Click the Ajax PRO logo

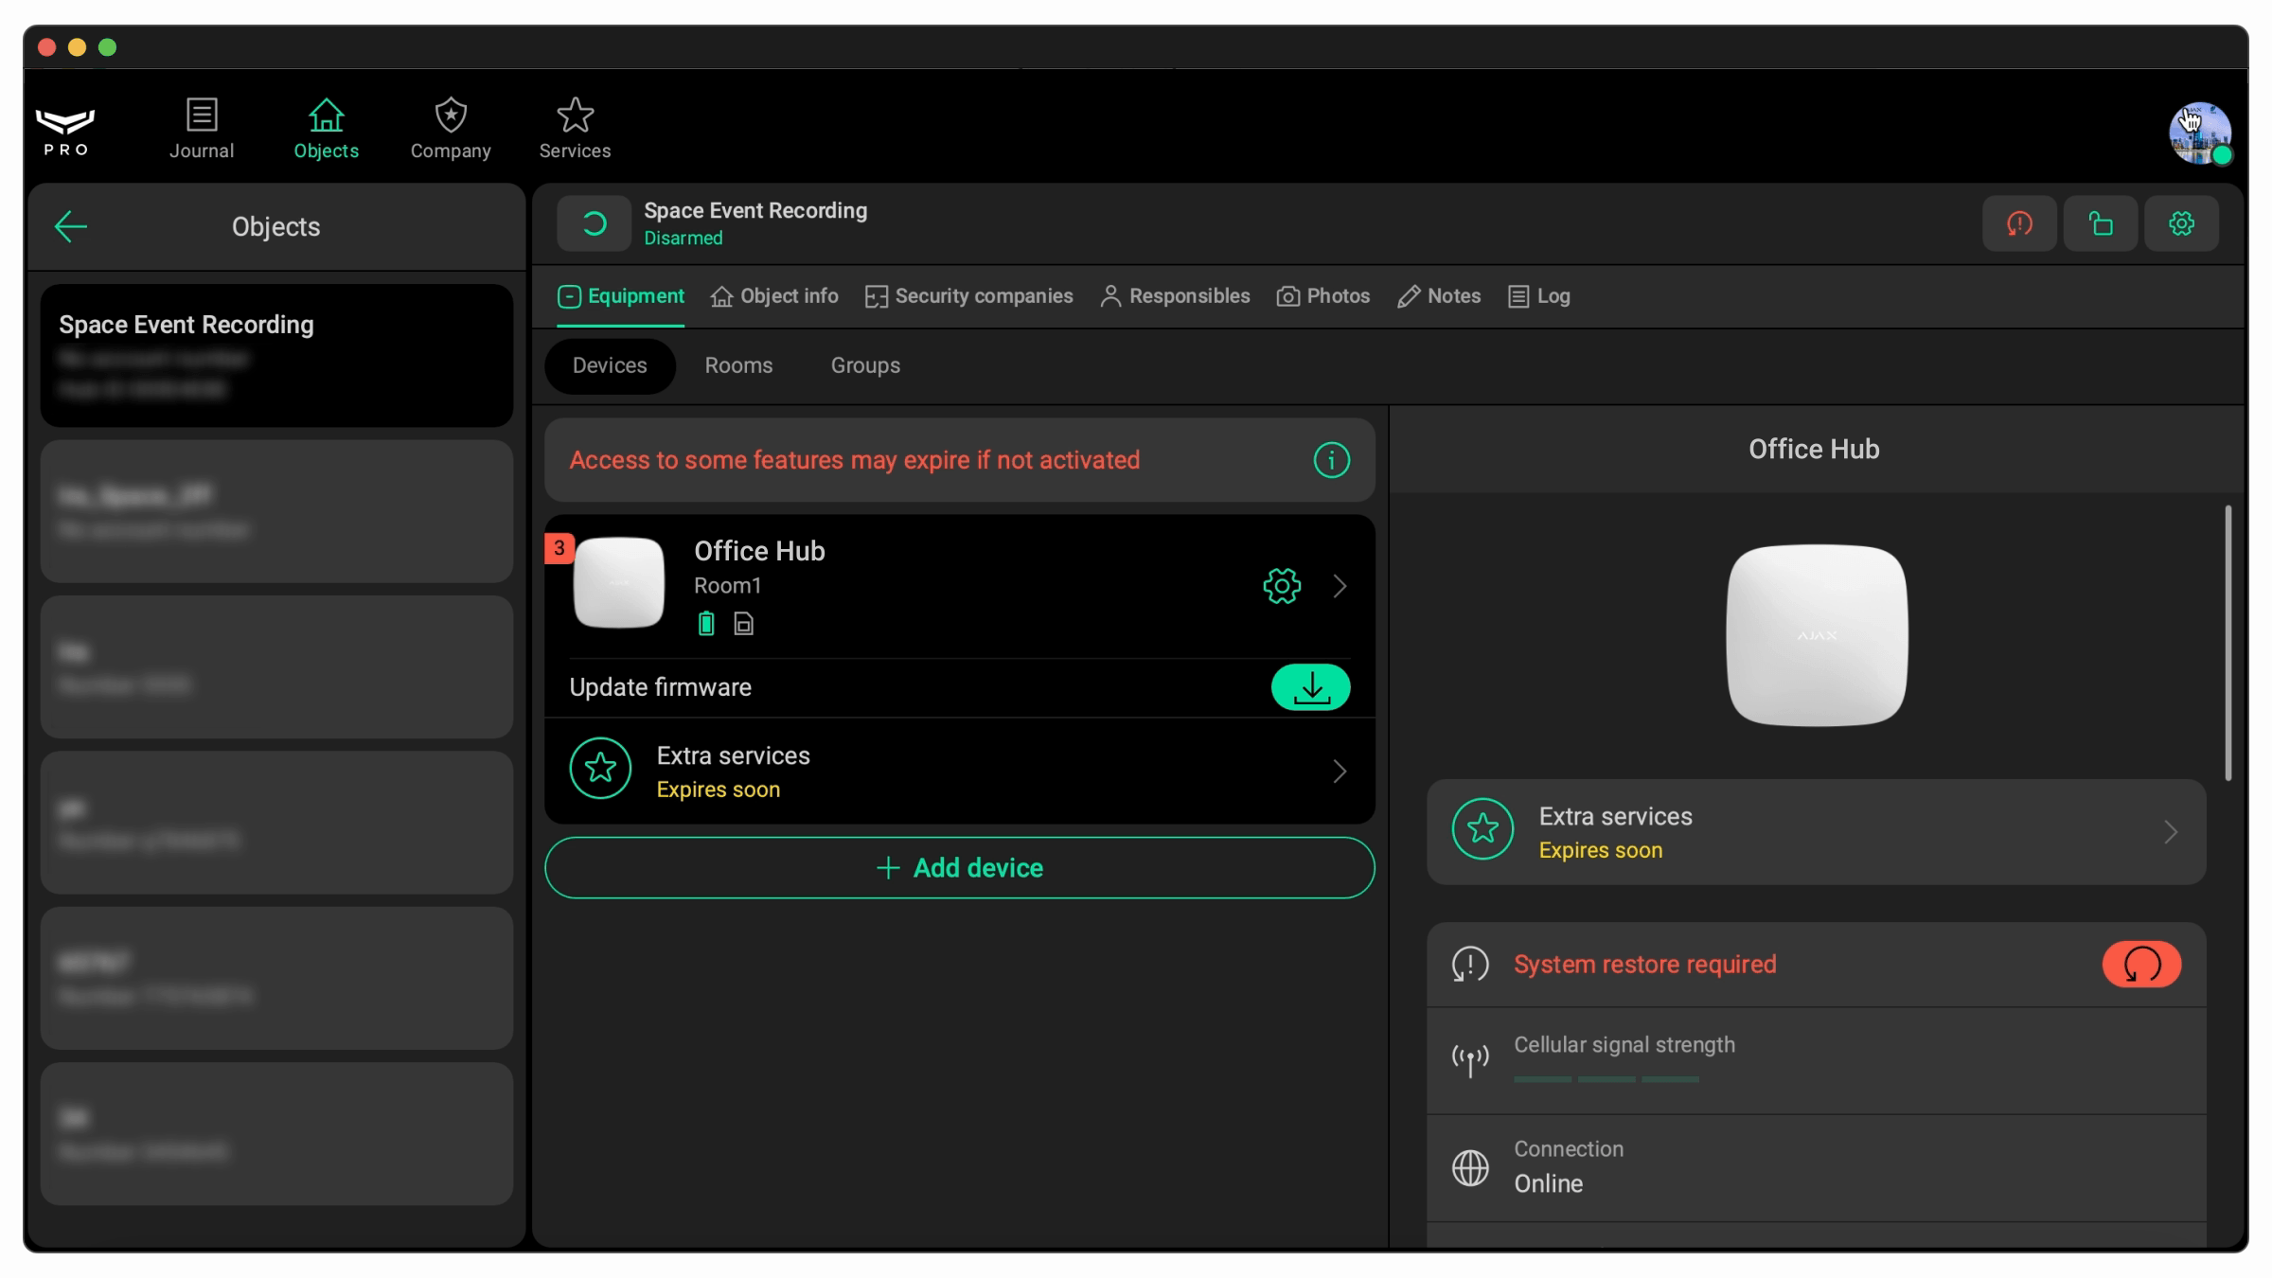coord(65,132)
